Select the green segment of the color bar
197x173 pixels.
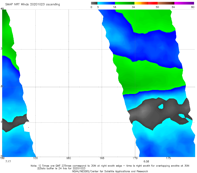[x=125, y=3]
